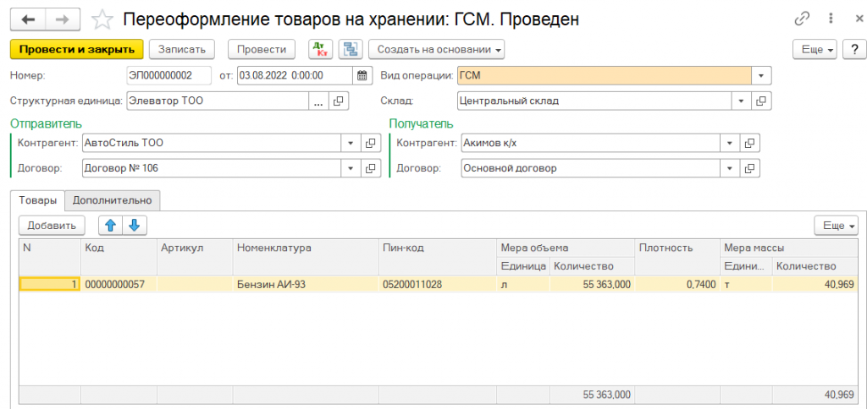Viewport: 867px width, 409px height.
Task: Switch to the Дополнительно tab
Action: pyautogui.click(x=112, y=200)
